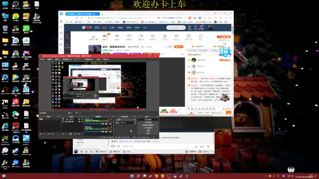Image resolution: width=319 pixels, height=179 pixels.
Task: Click stop streaming button in OBS controls
Action: [148, 120]
